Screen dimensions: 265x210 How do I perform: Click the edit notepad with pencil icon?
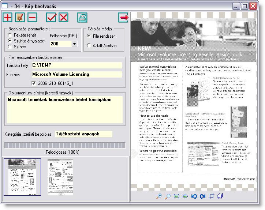pyautogui.click(x=20, y=17)
